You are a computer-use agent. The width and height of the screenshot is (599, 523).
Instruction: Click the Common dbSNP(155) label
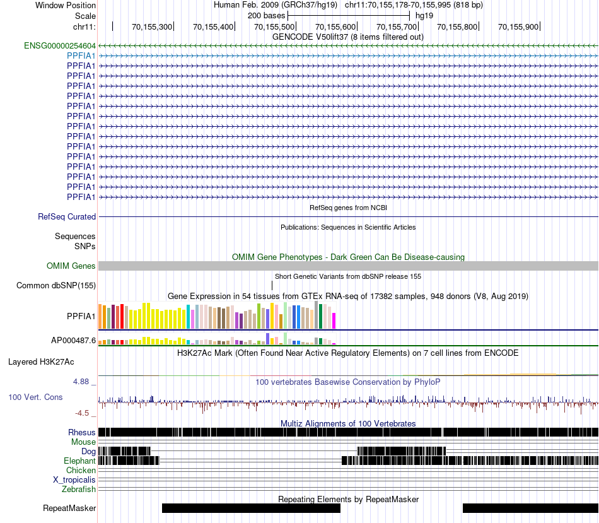55,286
